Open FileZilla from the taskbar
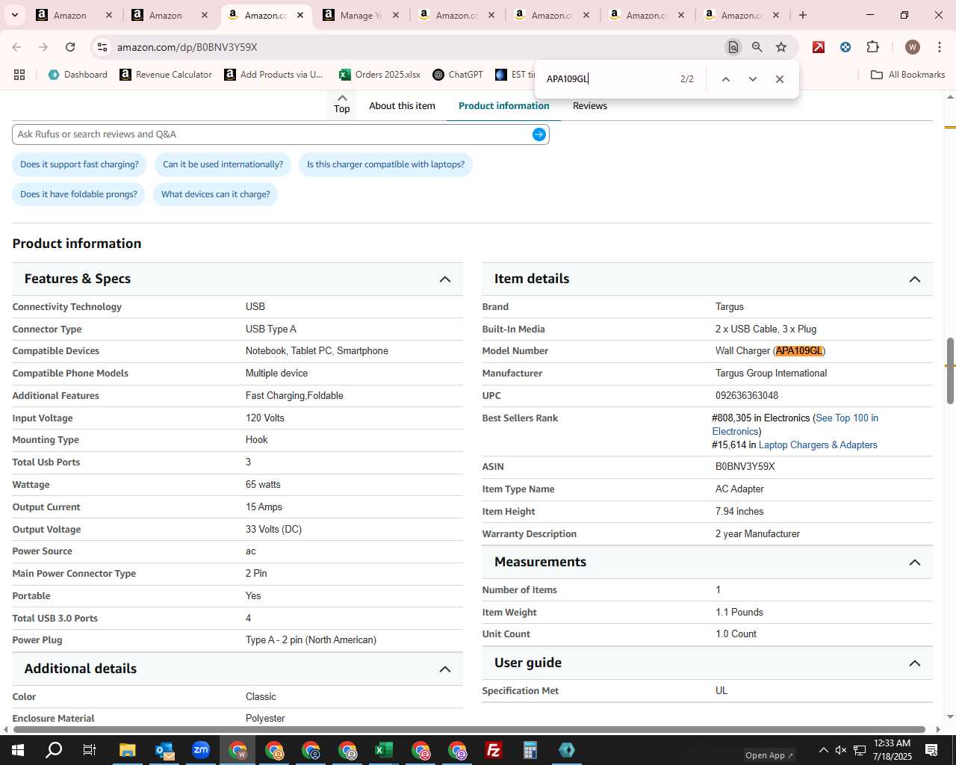Viewport: 956px width, 765px height. [x=494, y=750]
